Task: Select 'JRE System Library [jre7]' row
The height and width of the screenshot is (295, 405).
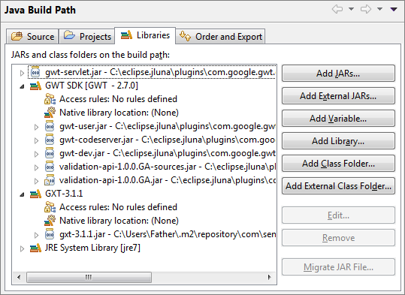Action: pos(92,248)
